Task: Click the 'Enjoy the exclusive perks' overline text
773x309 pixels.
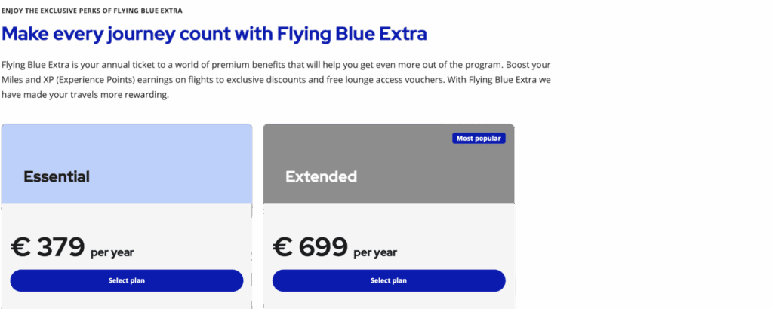Action: [91, 11]
